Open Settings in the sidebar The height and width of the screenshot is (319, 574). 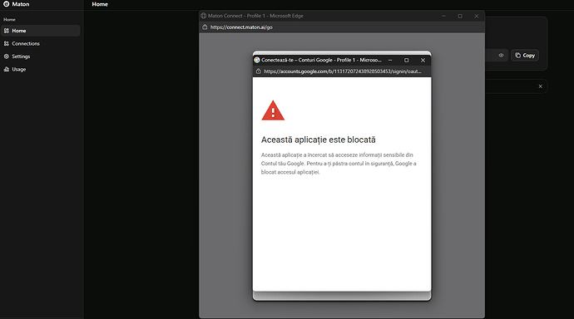pos(41,56)
